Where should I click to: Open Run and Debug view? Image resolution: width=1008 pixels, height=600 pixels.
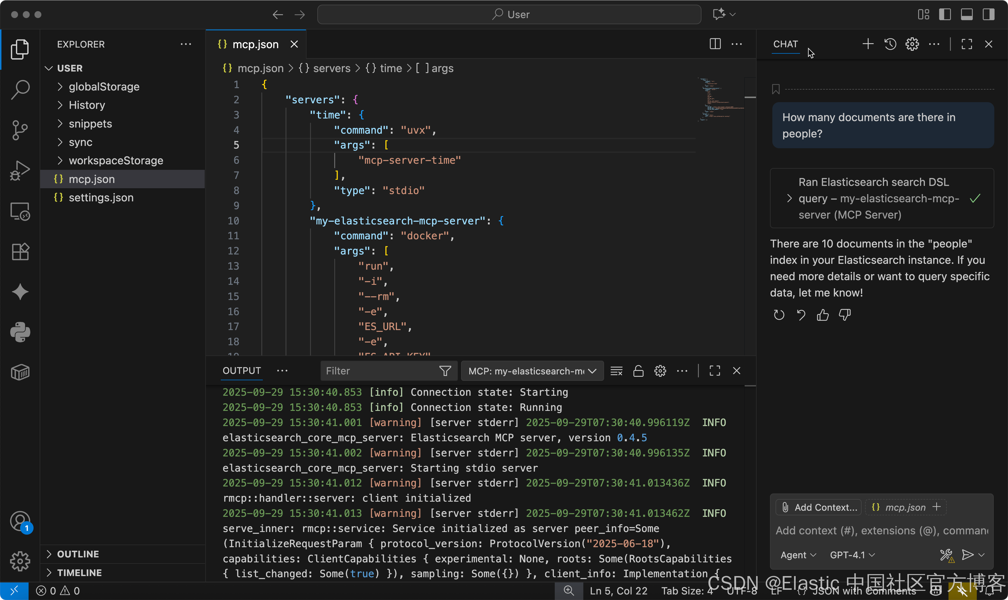tap(20, 170)
